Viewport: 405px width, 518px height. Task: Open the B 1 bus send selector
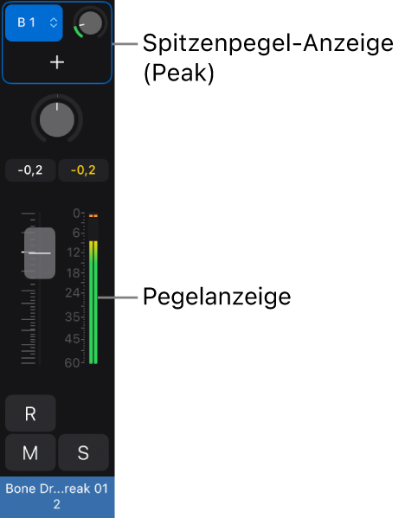click(34, 22)
